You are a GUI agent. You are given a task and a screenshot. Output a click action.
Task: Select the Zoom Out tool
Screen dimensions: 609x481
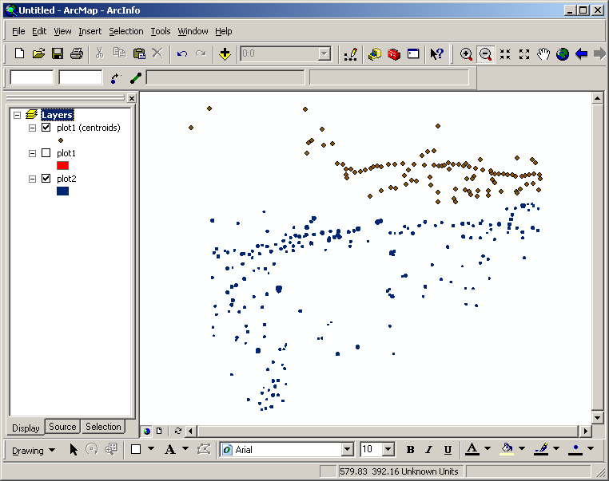click(485, 54)
